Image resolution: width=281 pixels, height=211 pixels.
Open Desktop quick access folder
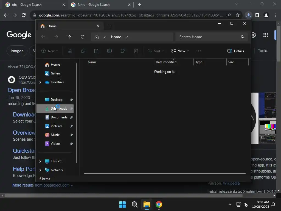[x=55, y=100]
